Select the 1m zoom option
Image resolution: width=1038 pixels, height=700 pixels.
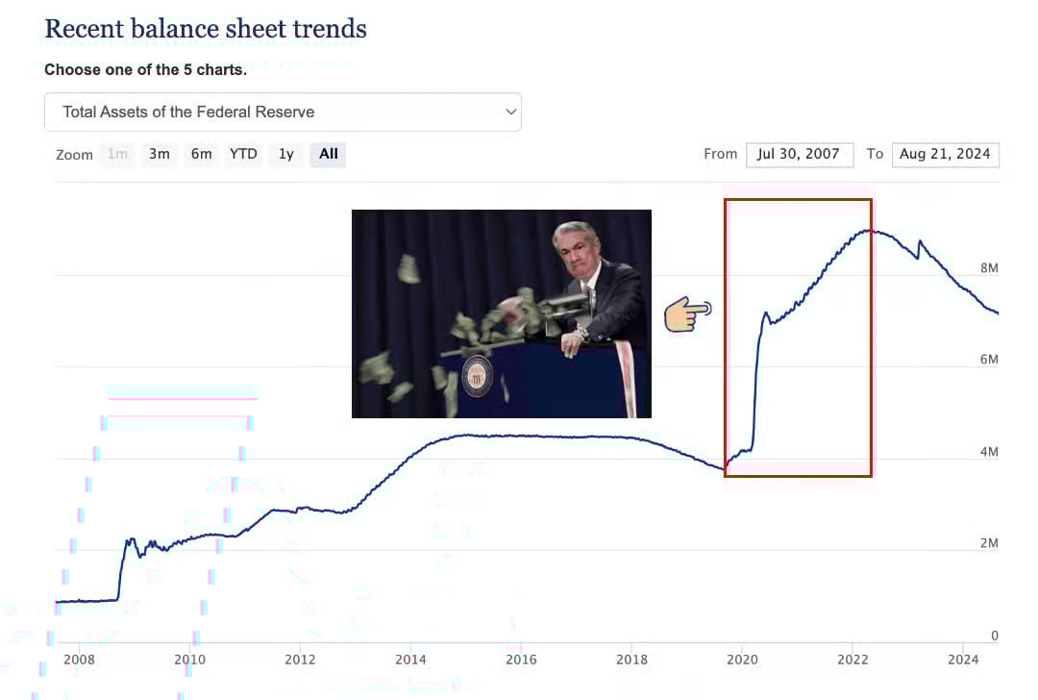tap(118, 154)
